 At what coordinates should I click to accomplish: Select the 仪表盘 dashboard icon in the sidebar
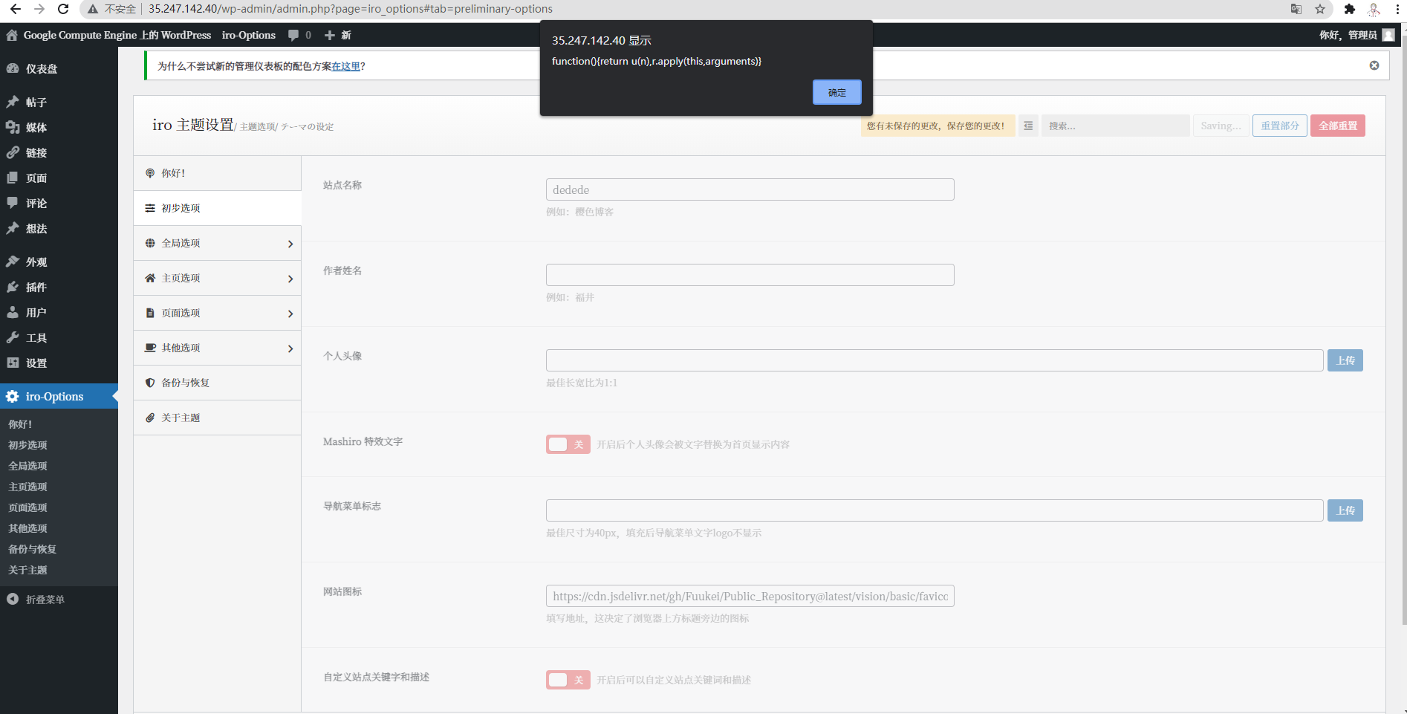(13, 68)
